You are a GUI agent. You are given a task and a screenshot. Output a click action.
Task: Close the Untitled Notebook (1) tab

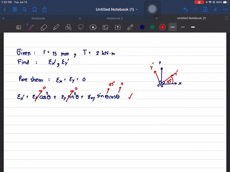(x=157, y=18)
